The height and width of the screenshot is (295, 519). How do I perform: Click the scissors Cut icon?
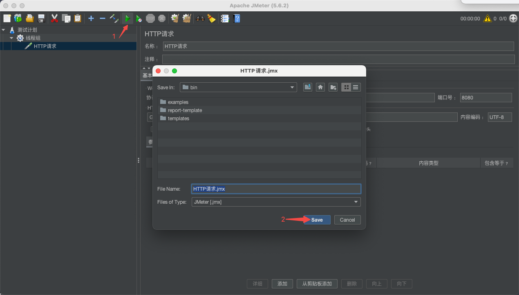(x=54, y=18)
